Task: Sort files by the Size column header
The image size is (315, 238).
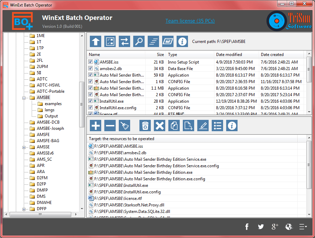Action: (x=156, y=55)
